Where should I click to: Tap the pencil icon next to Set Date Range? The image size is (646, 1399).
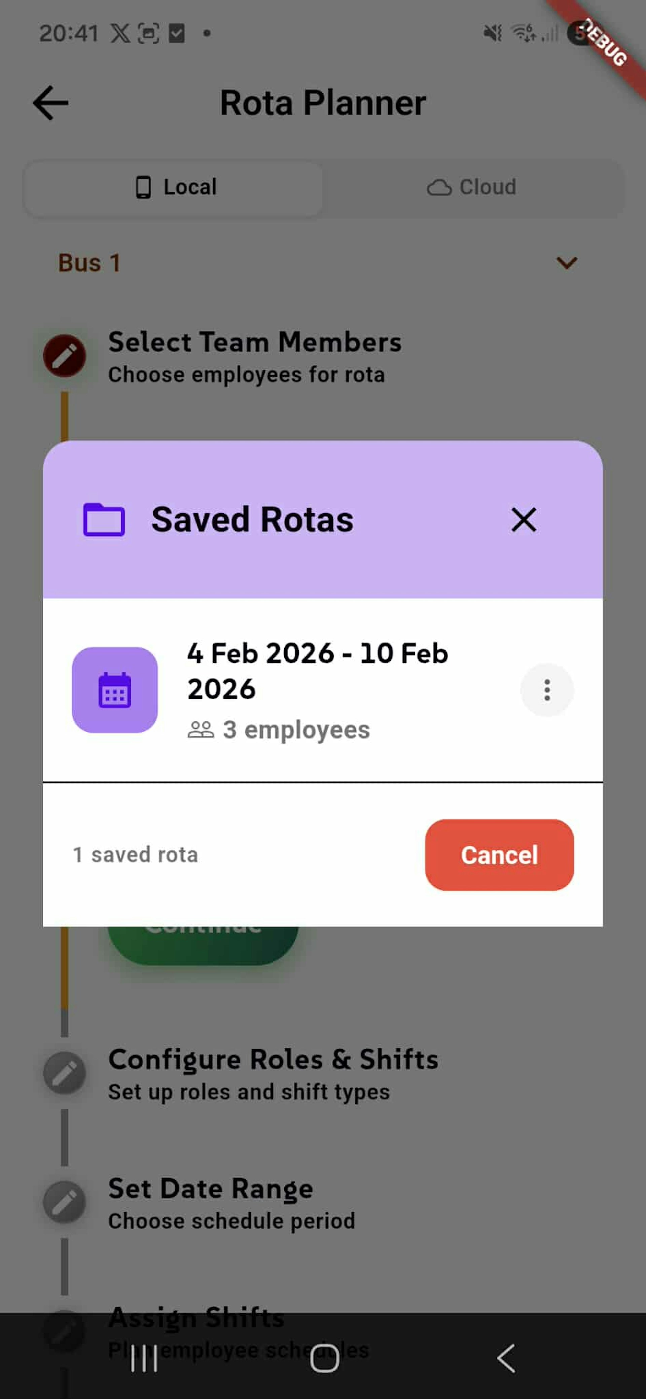click(x=65, y=1201)
